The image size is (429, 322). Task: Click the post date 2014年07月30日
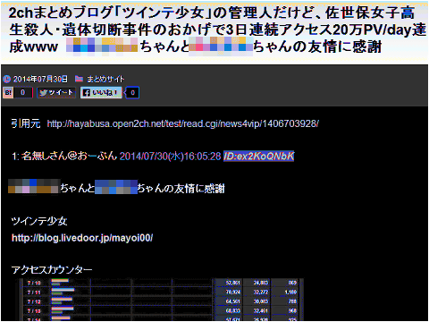click(40, 79)
